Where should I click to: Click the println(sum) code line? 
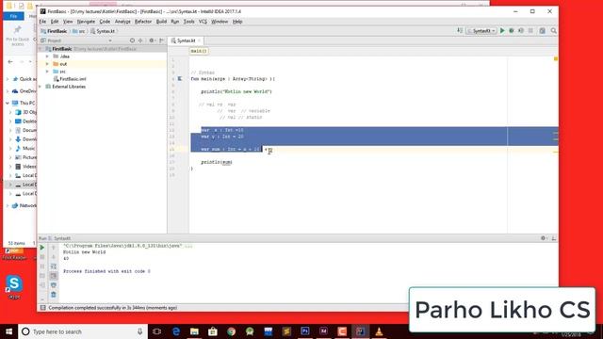click(x=217, y=162)
